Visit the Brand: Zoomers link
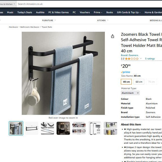The image size is (162, 162). (x=129, y=55)
